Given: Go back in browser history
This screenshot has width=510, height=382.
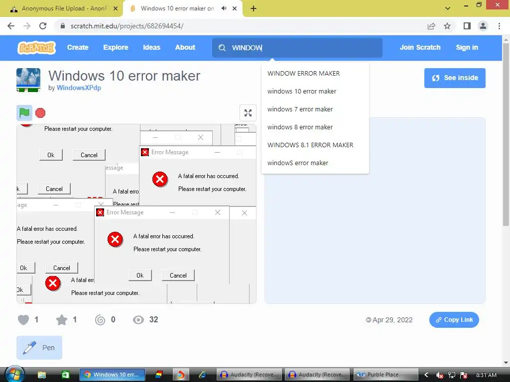Looking at the screenshot, I should (11, 26).
